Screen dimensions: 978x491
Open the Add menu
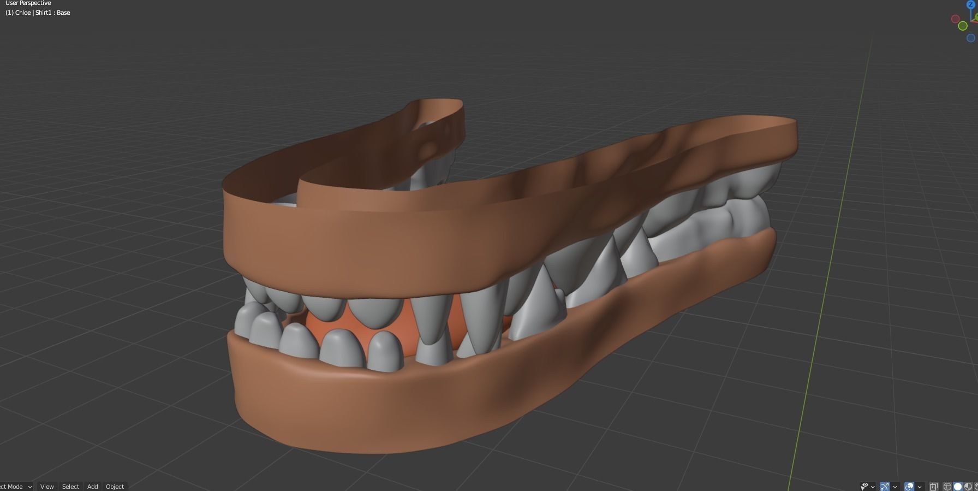[93, 486]
